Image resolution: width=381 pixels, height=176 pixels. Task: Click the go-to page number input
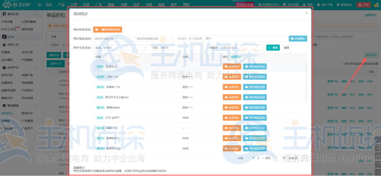click(276, 158)
